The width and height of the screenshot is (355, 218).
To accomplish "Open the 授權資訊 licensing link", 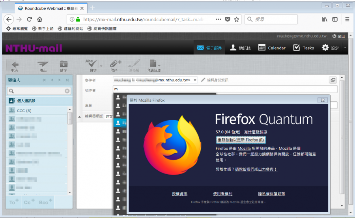I will [x=179, y=194].
